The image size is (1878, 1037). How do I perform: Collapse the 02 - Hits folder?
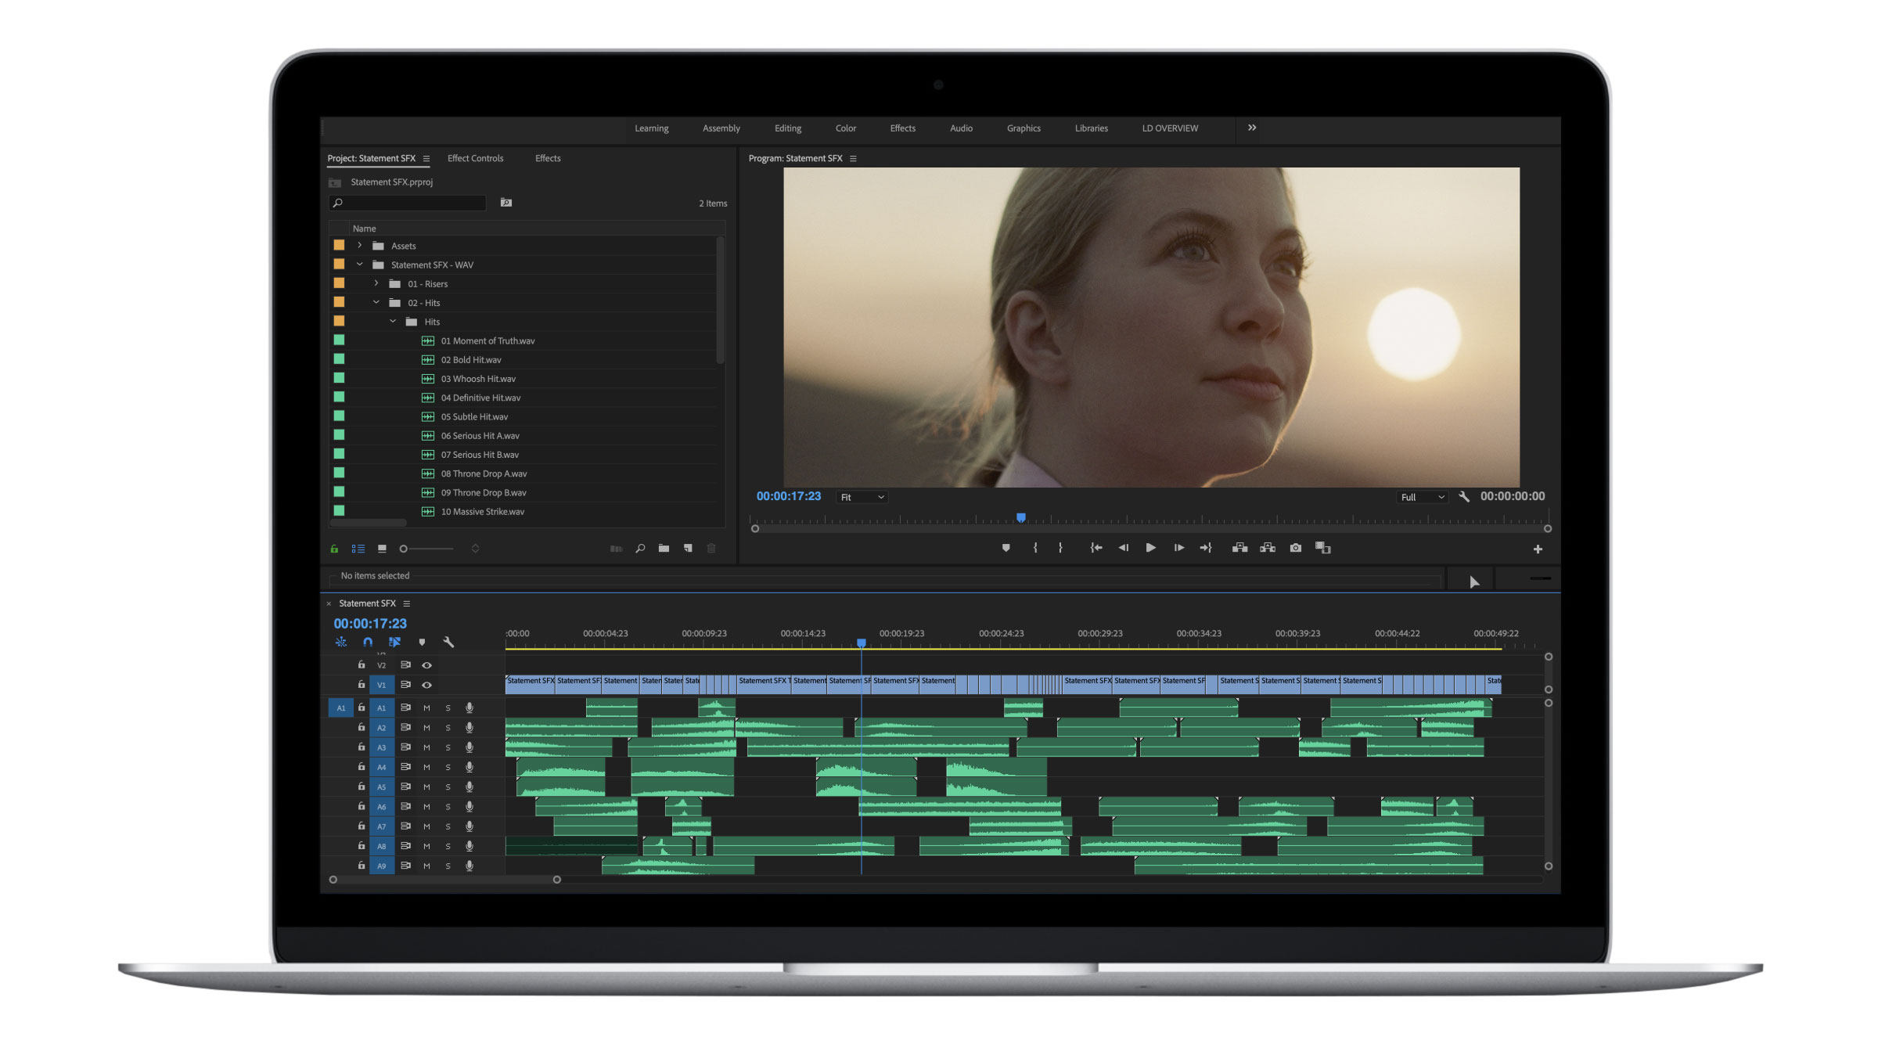[x=376, y=303]
